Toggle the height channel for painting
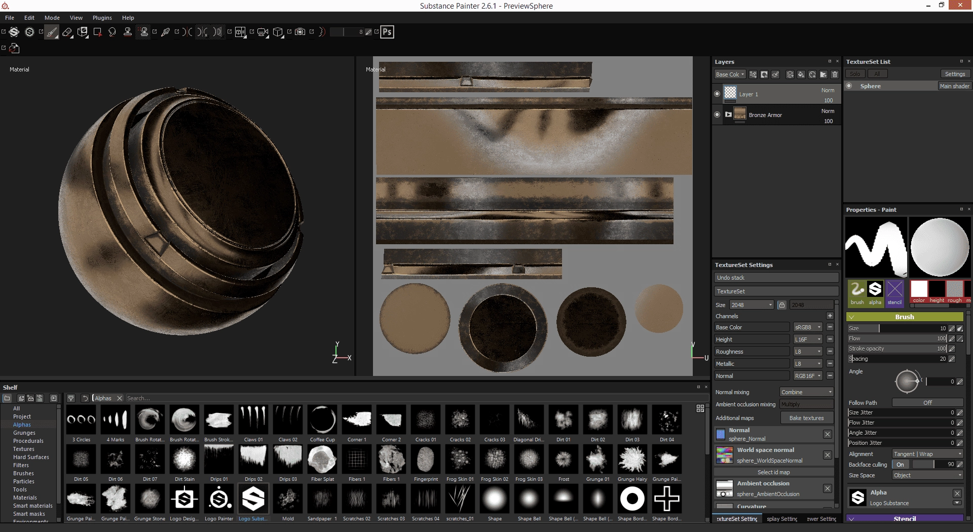973x532 pixels. tap(937, 292)
